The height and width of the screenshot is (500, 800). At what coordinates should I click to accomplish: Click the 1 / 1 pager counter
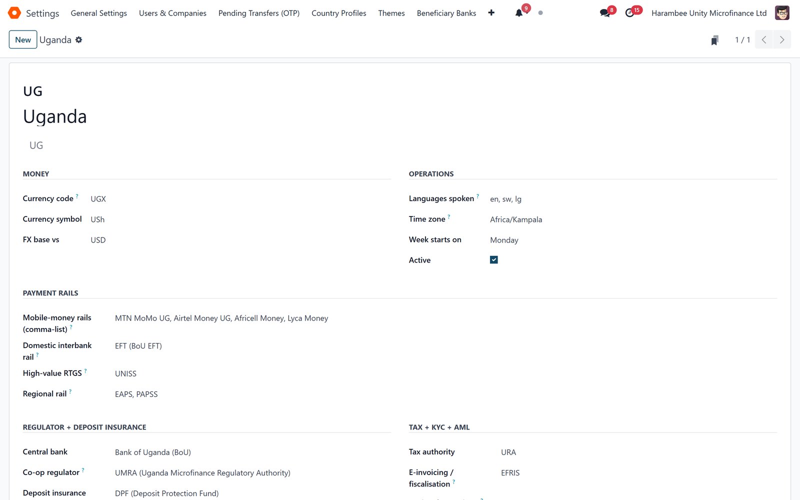pyautogui.click(x=742, y=40)
